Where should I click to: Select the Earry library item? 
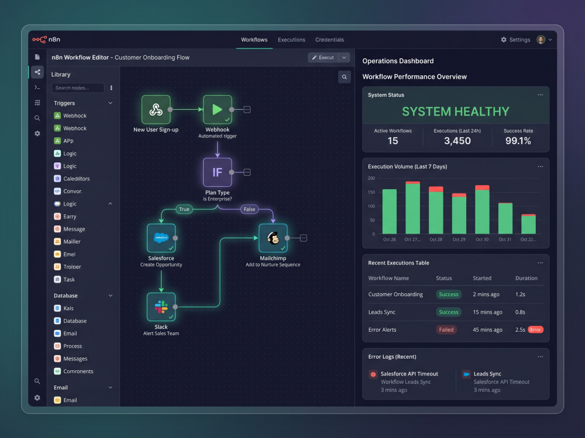coord(66,217)
